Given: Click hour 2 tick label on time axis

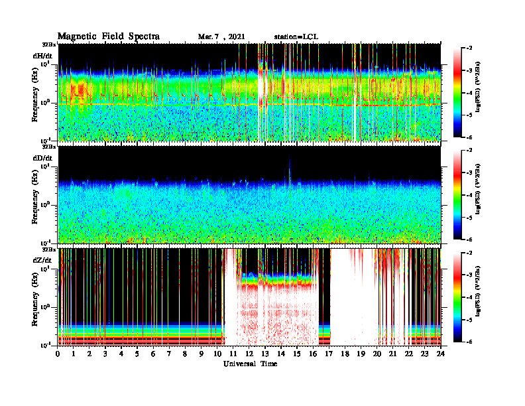Looking at the screenshot, I should [89, 354].
